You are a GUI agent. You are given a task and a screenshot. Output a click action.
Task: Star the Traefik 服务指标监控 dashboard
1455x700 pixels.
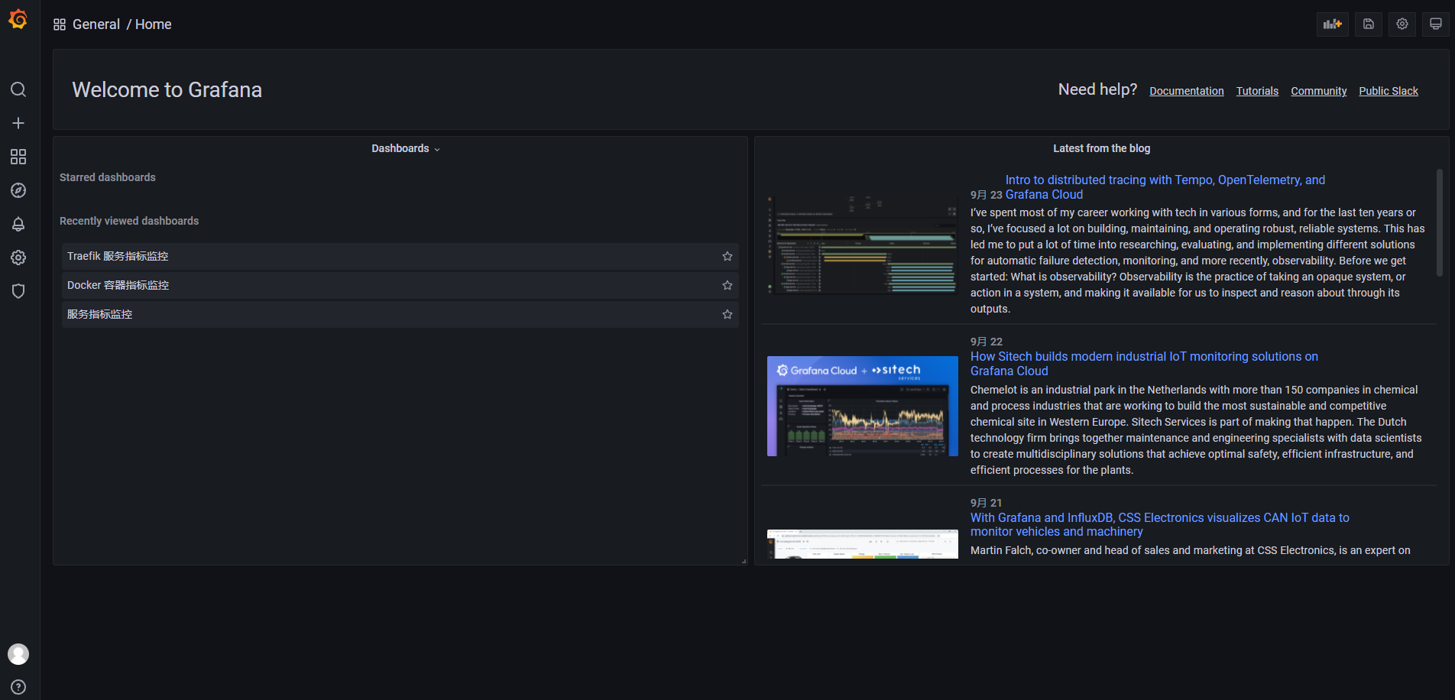click(727, 256)
